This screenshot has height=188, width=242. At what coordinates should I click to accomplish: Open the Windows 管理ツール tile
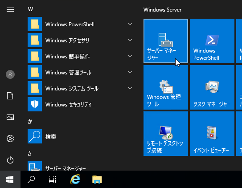(x=166, y=87)
